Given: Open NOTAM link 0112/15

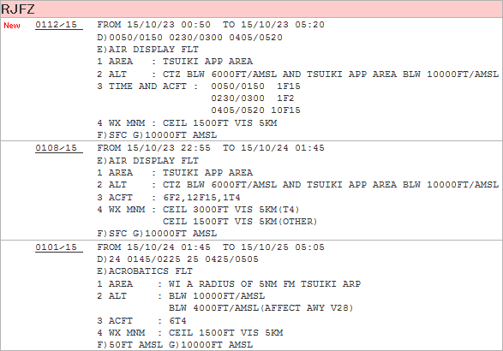Looking at the screenshot, I should click(57, 25).
